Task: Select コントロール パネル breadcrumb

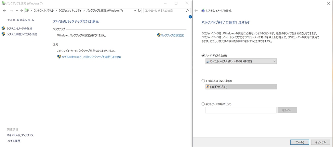Action: click(x=44, y=11)
